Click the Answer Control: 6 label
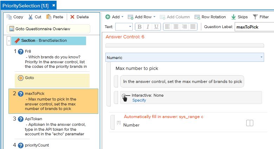Image resolution: width=274 pixels, height=149 pixels. tap(125, 37)
